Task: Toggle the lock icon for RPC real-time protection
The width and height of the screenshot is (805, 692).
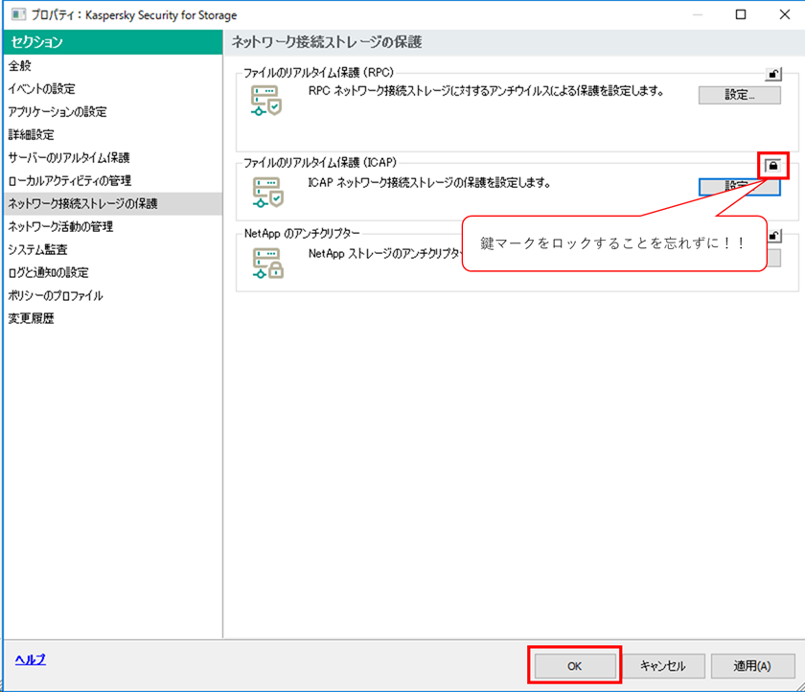Action: [773, 75]
